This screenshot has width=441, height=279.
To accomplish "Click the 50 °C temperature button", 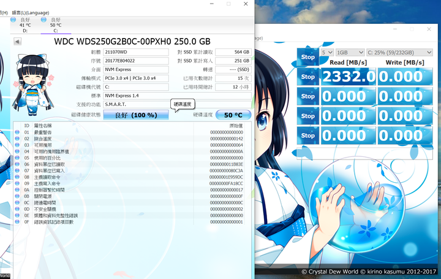I will click(233, 115).
